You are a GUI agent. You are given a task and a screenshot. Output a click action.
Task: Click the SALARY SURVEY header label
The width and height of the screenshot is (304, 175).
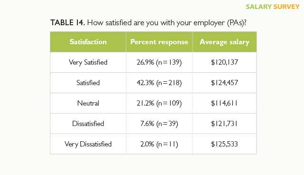coord(273,7)
